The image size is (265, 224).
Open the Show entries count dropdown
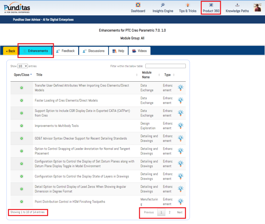pos(23,66)
